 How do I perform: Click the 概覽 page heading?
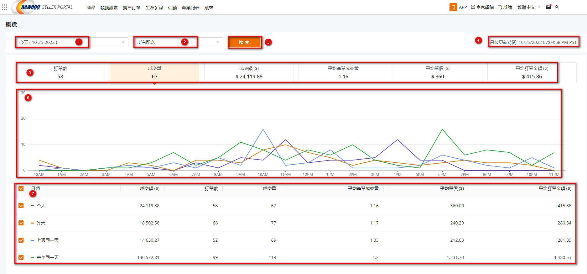point(11,24)
